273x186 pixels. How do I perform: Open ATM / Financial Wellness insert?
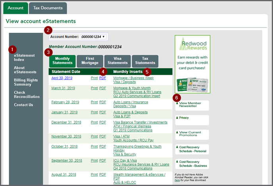[x=132, y=126]
